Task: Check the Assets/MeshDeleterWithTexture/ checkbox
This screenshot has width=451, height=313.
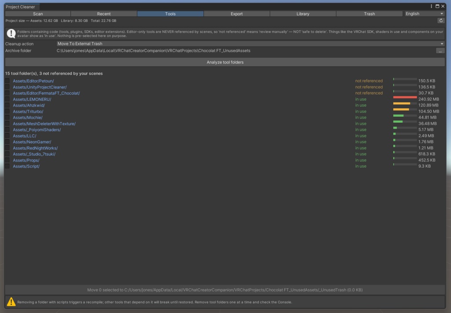Action: (x=7, y=124)
